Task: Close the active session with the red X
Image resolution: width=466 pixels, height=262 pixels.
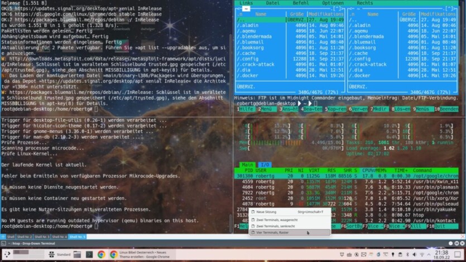Action: pos(463,236)
